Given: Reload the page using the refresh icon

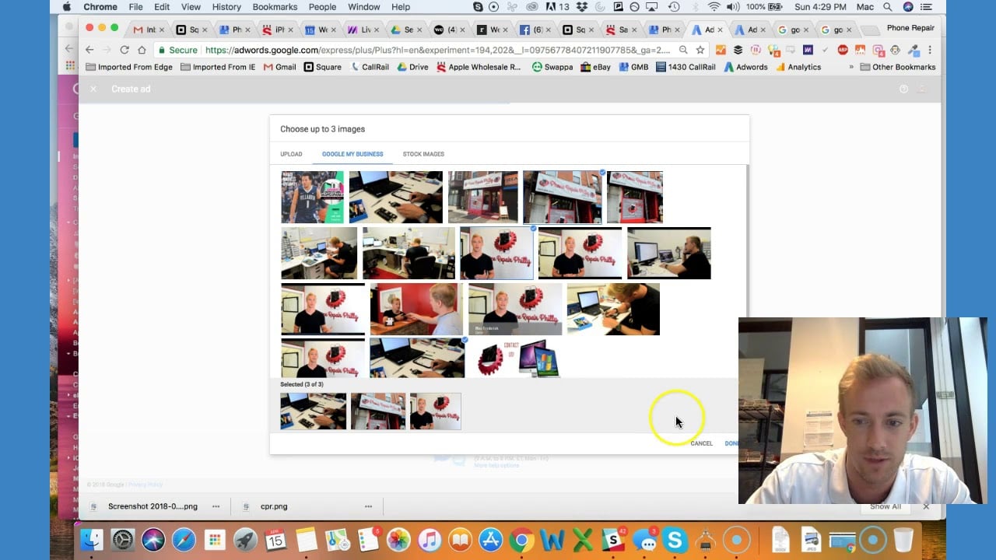Looking at the screenshot, I should (124, 49).
